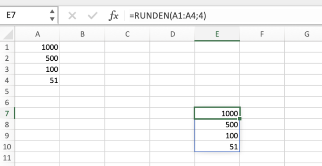Select column C header
Viewport: 322px width, 166px height.
(x=127, y=34)
